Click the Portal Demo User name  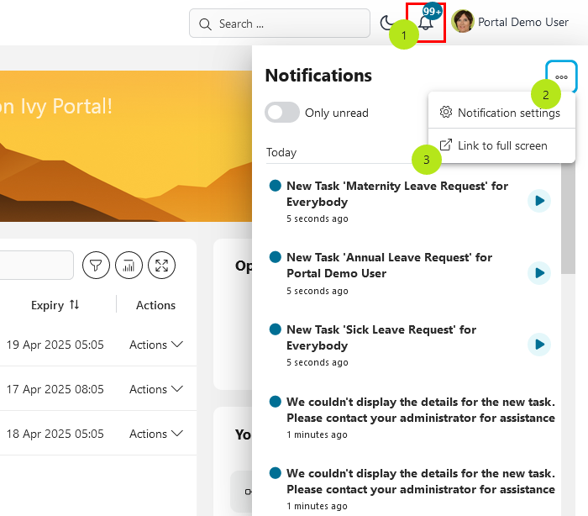523,22
